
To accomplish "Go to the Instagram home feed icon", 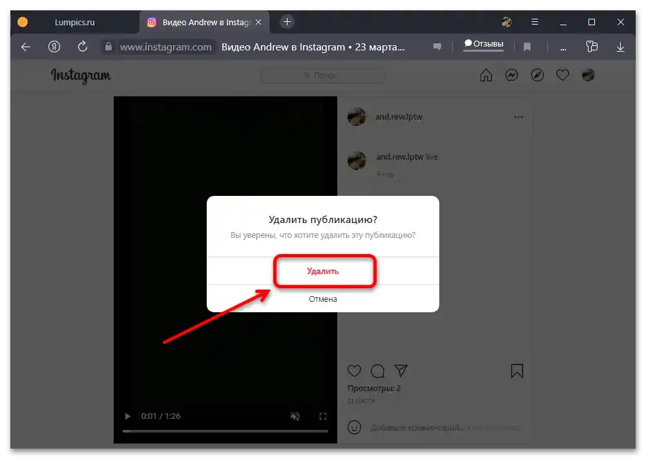I will 486,75.
